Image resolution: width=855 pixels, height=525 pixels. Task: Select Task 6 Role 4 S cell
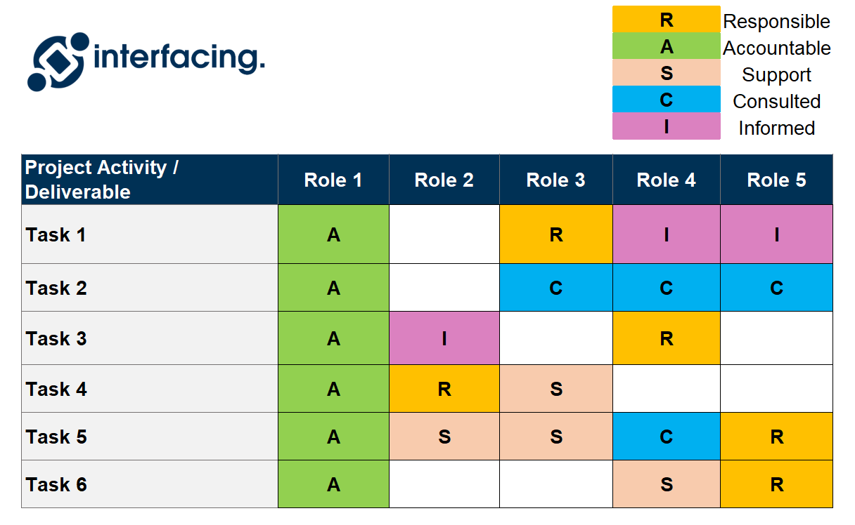coord(667,484)
